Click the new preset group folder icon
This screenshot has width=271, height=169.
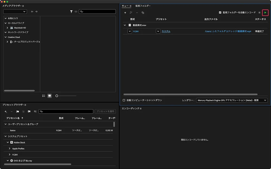coord(17,111)
